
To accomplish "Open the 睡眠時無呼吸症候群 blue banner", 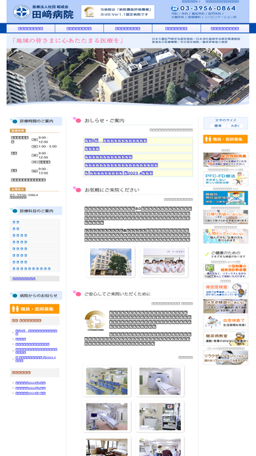I will tap(225, 198).
